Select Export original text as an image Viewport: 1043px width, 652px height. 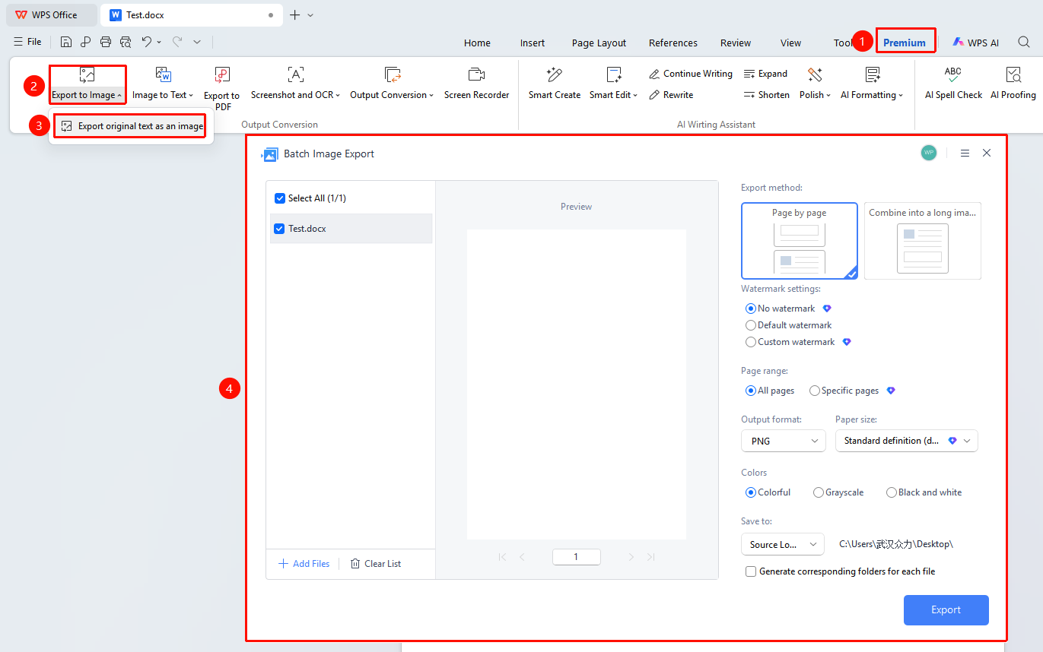click(132, 126)
